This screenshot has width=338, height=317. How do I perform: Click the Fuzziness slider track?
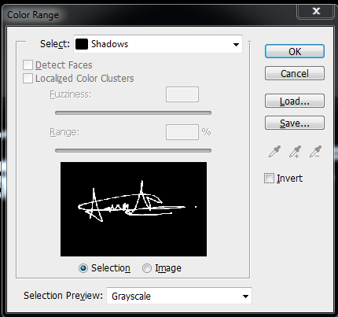133,113
